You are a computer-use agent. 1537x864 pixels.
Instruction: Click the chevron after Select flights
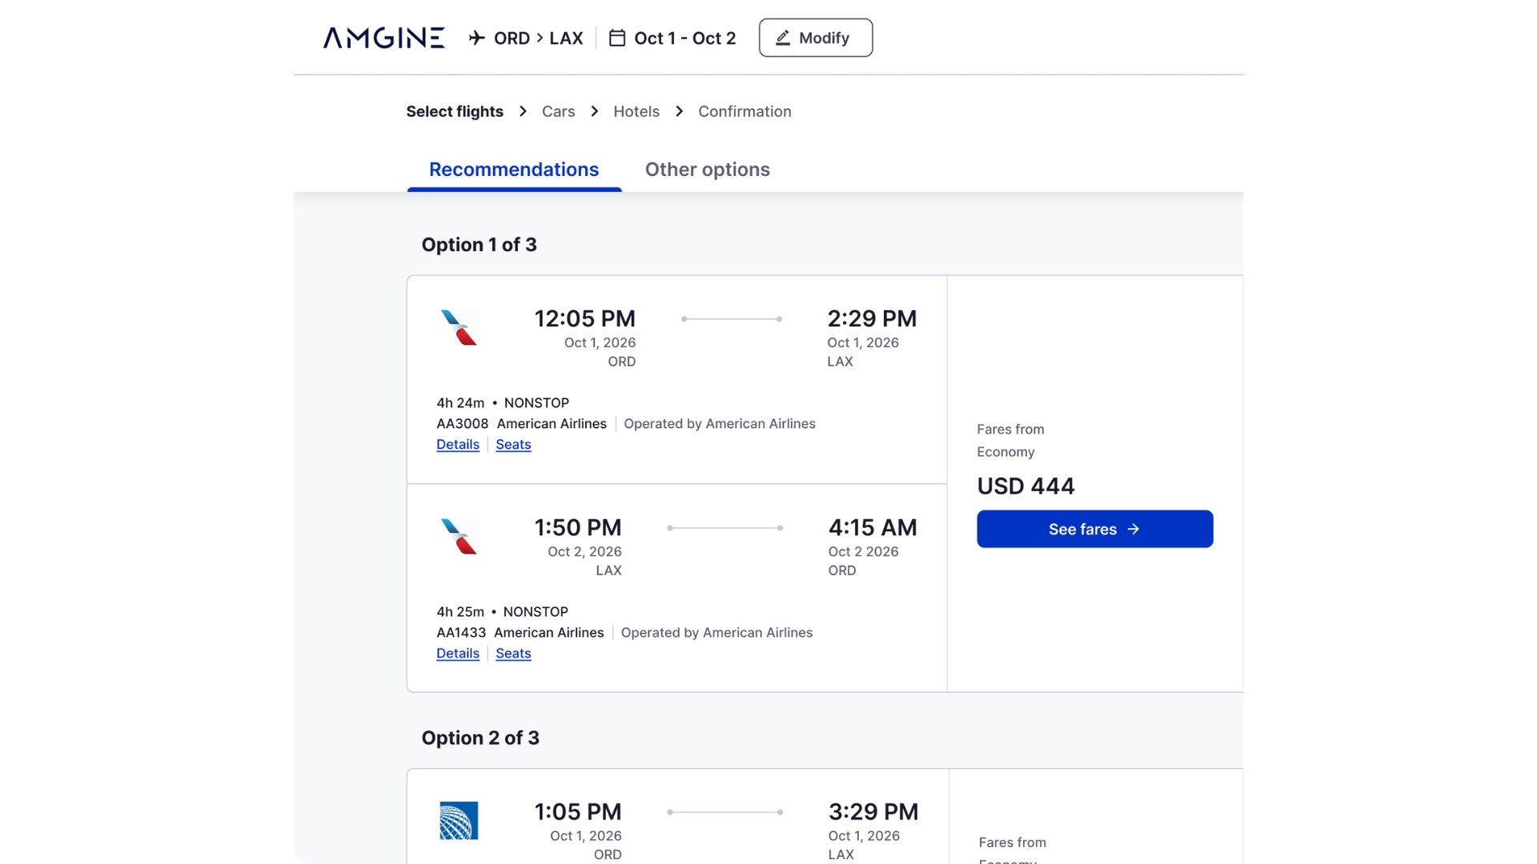[523, 111]
